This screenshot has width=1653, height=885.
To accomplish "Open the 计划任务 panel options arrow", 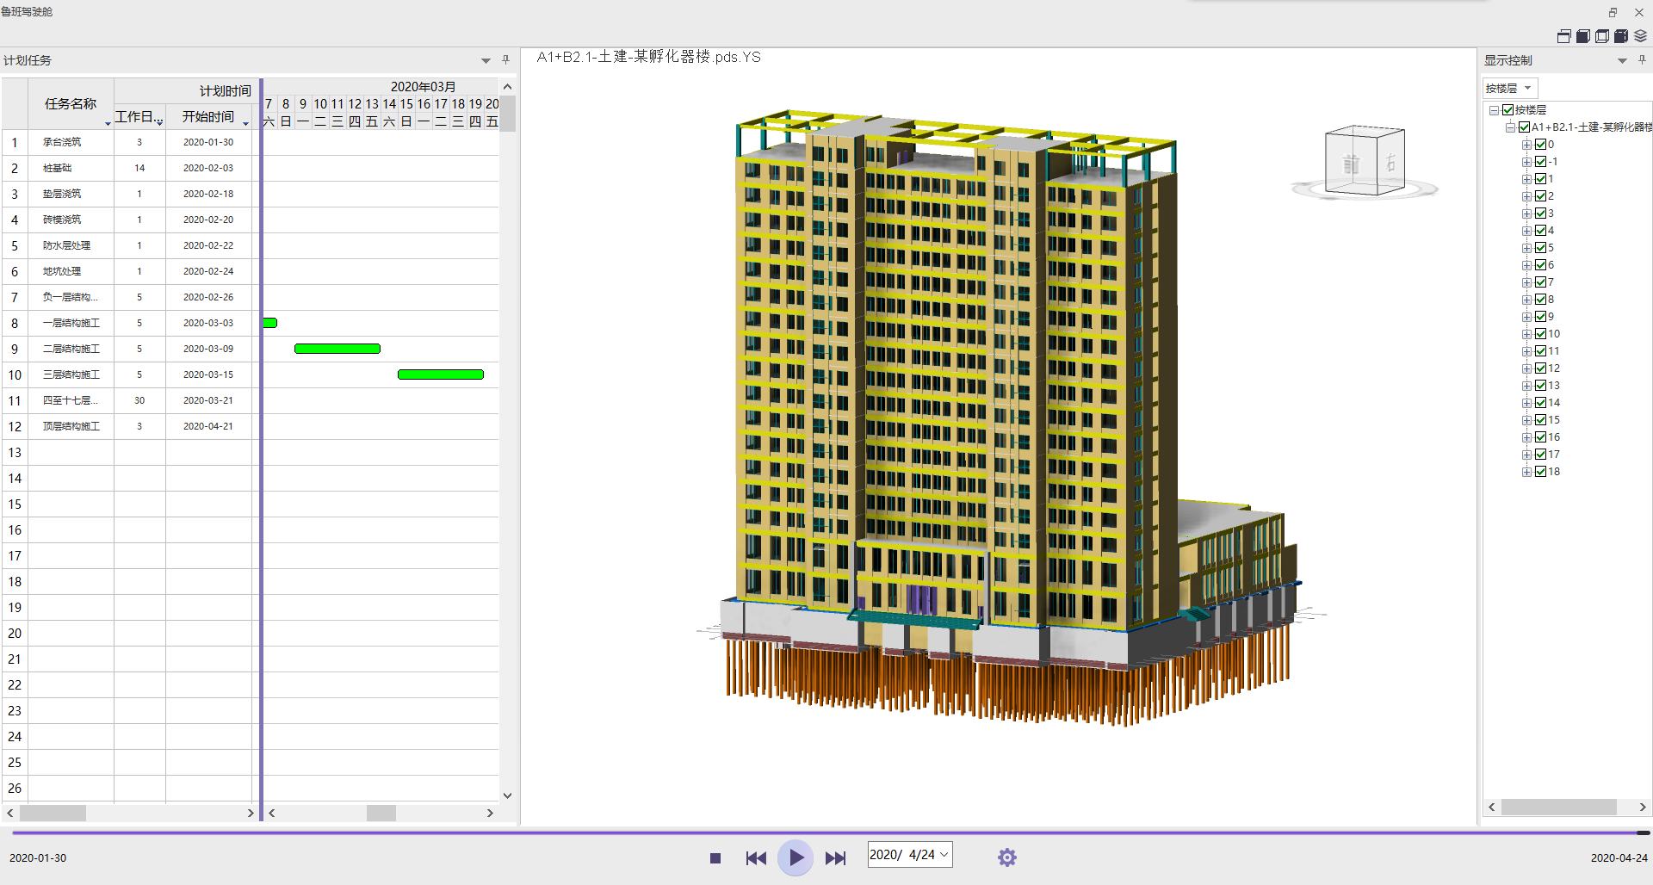I will (x=486, y=60).
